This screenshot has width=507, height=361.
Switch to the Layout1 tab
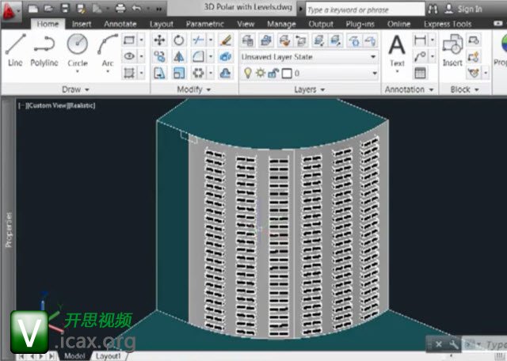click(109, 356)
